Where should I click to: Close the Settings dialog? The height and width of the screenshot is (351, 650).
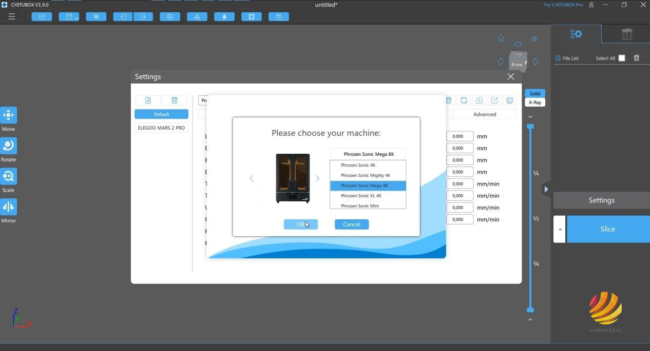[510, 76]
